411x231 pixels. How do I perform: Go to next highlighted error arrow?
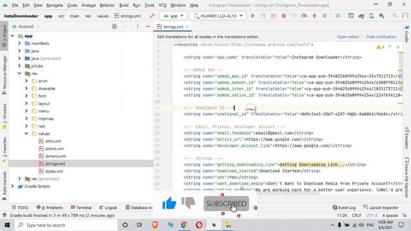(398, 47)
